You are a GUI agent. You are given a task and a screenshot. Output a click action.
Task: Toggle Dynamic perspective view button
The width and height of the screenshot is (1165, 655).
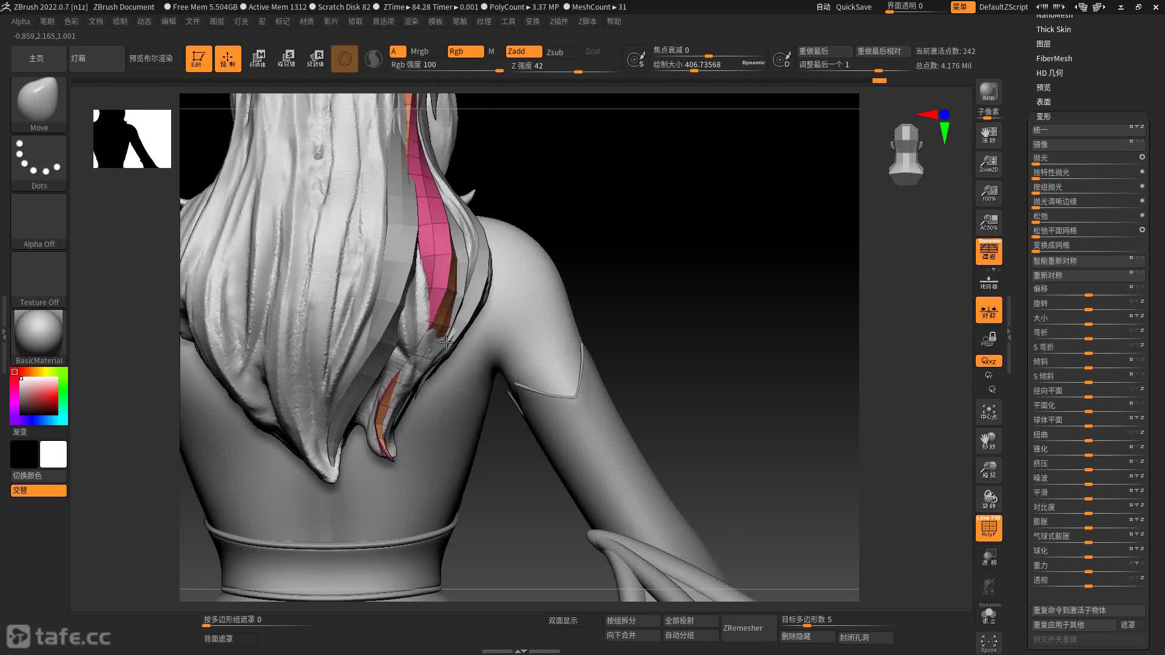pyautogui.click(x=988, y=251)
